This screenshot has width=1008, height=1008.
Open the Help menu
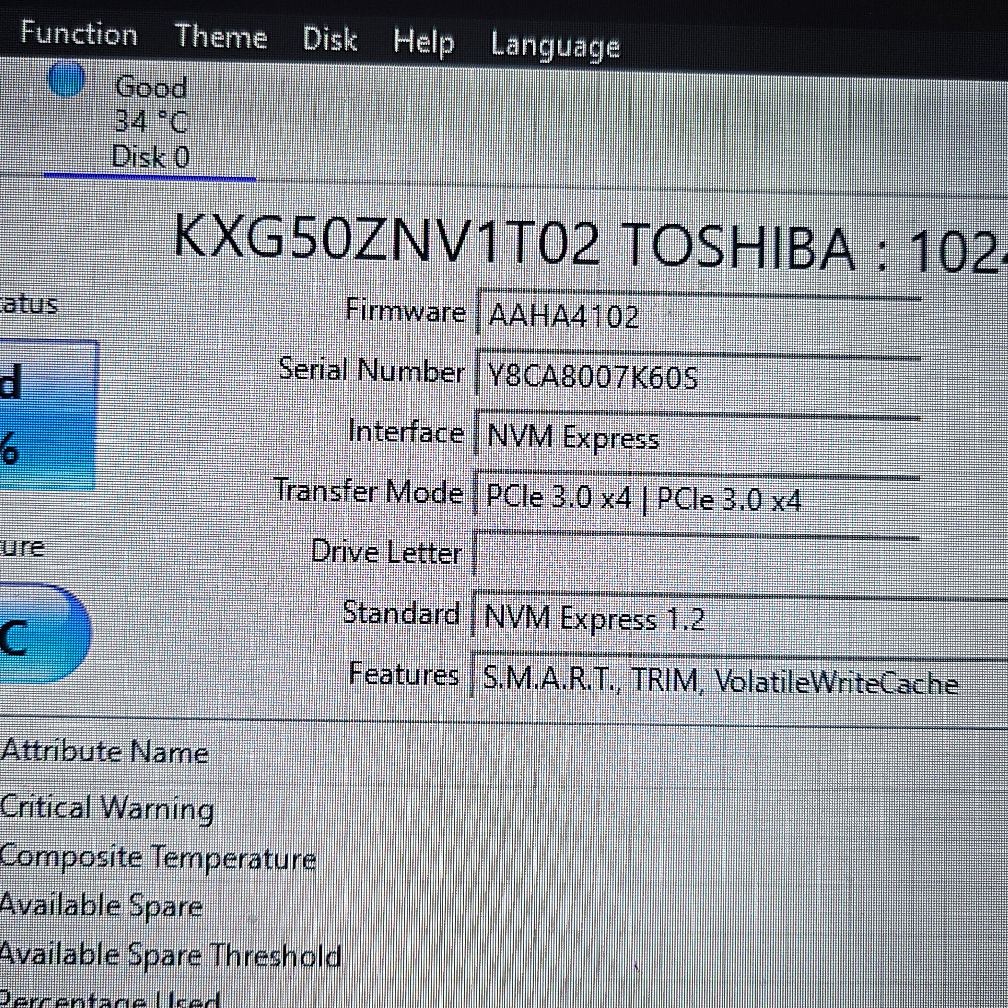[424, 43]
